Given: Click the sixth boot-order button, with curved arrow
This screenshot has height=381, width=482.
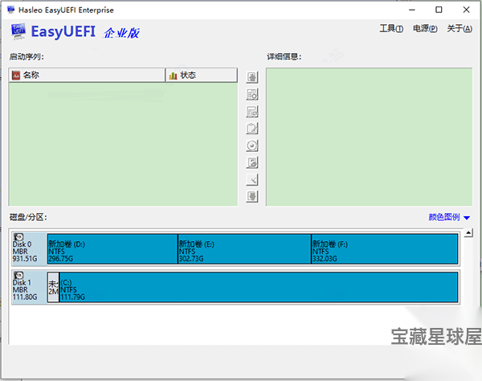Looking at the screenshot, I should (252, 162).
